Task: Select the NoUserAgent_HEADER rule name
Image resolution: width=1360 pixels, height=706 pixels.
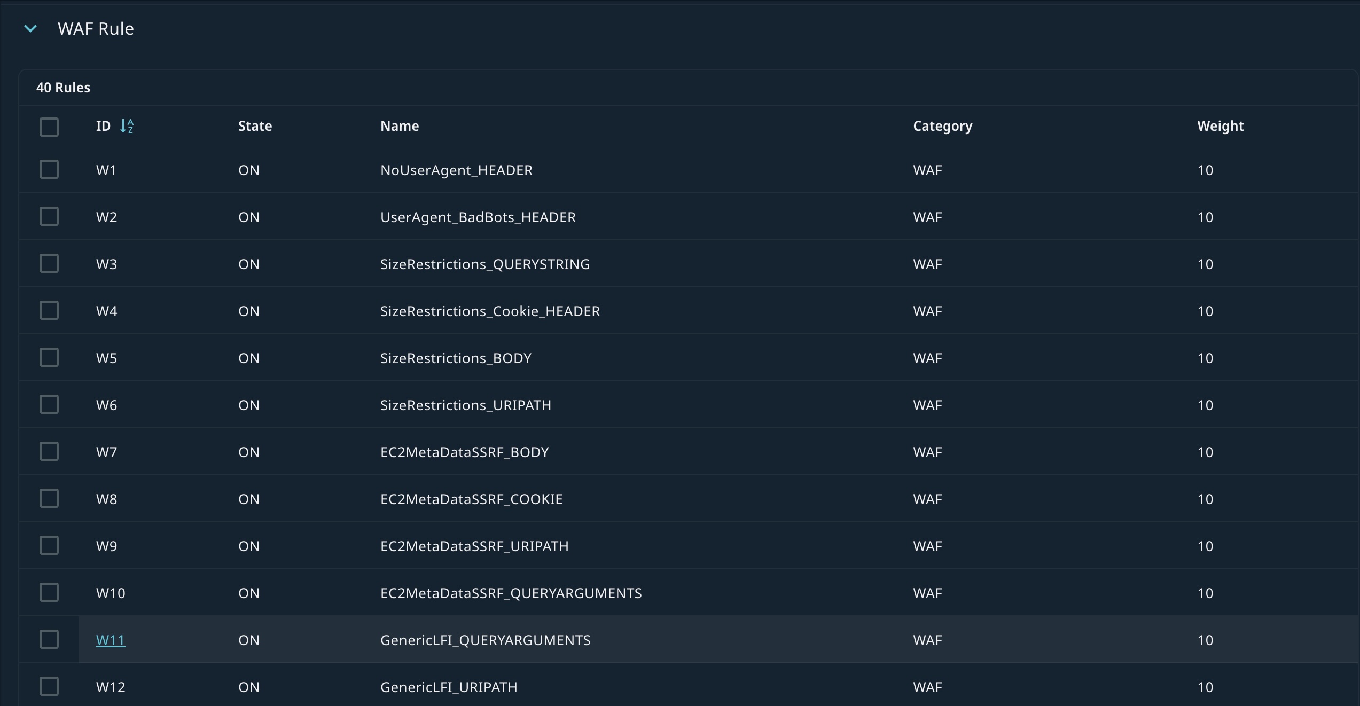Action: 456,170
